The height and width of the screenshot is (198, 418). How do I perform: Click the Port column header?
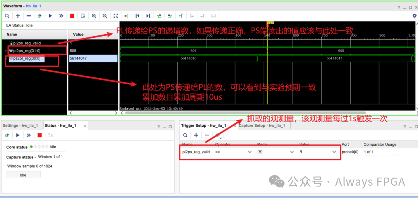pyautogui.click(x=345, y=144)
